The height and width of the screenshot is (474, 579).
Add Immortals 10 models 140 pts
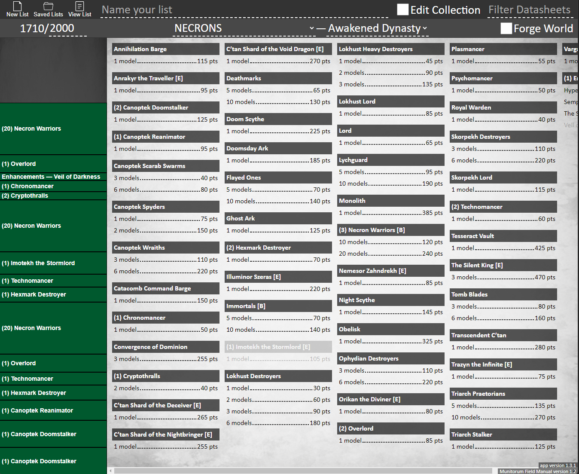click(x=278, y=330)
